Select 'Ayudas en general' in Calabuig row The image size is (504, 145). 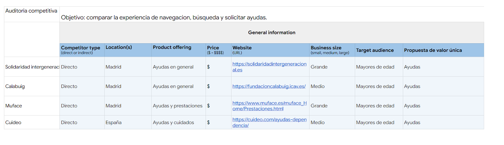179,86
